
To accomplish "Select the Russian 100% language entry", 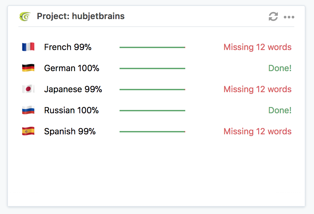I will [71, 110].
